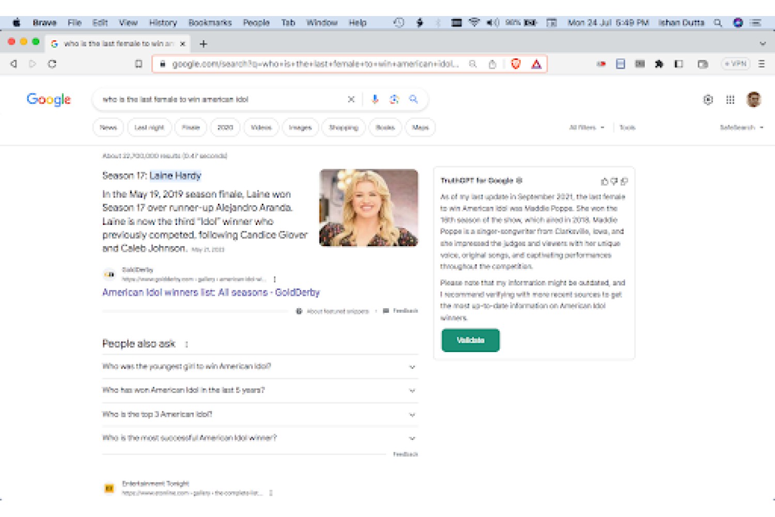
Task: Give thumbs down to TruthGPT answer
Action: pos(614,181)
